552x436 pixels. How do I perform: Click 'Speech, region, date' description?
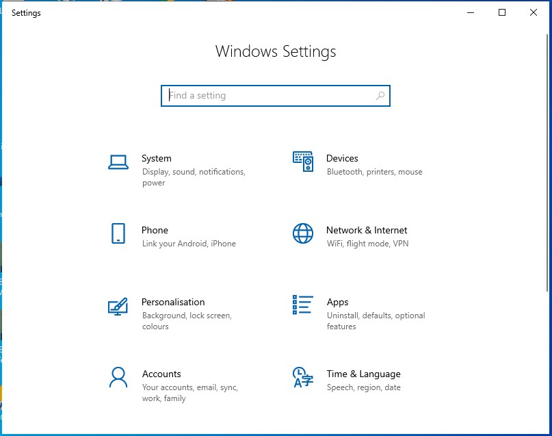point(364,387)
